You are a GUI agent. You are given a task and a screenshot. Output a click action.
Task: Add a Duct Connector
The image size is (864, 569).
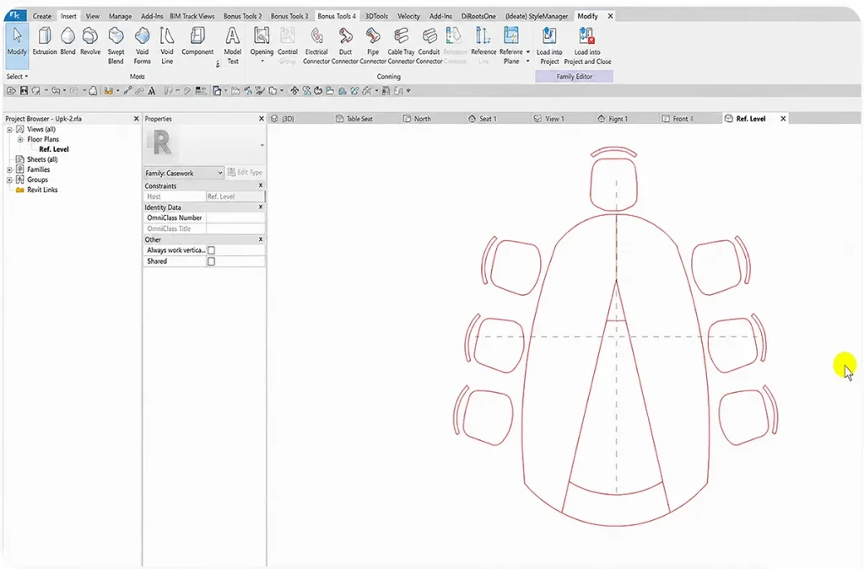pos(345,46)
